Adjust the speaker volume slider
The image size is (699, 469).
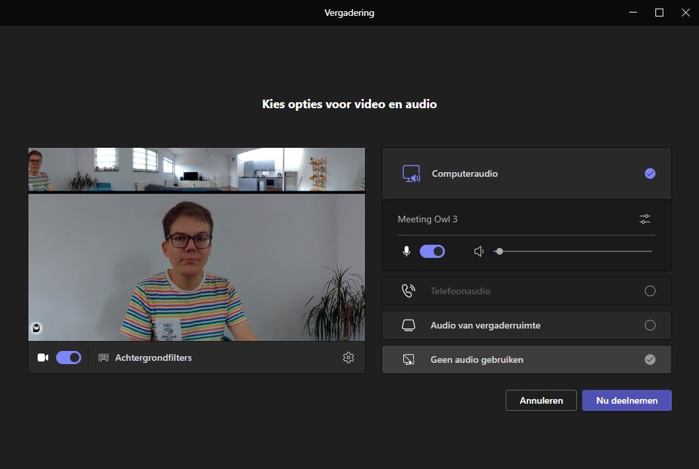(500, 251)
